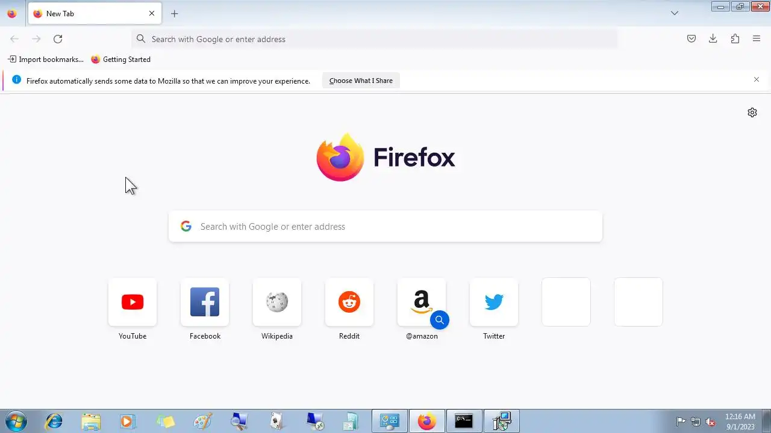The image size is (771, 433).
Task: Close the New Tab tab
Action: [152, 13]
